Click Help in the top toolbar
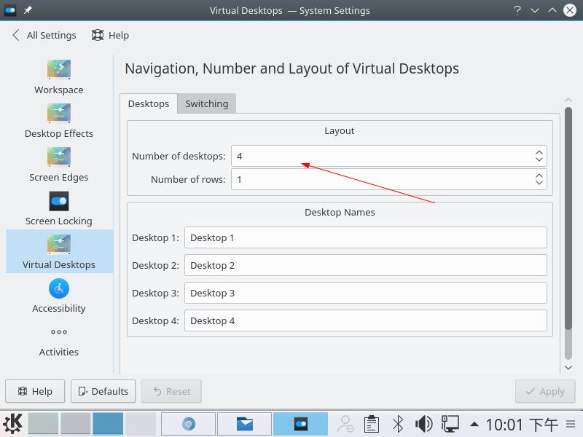The image size is (583, 437). [x=111, y=35]
